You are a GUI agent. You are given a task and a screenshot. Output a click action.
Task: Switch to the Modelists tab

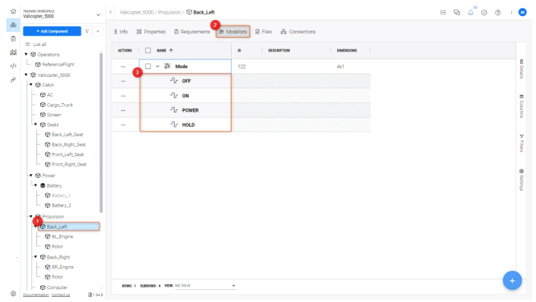[233, 31]
